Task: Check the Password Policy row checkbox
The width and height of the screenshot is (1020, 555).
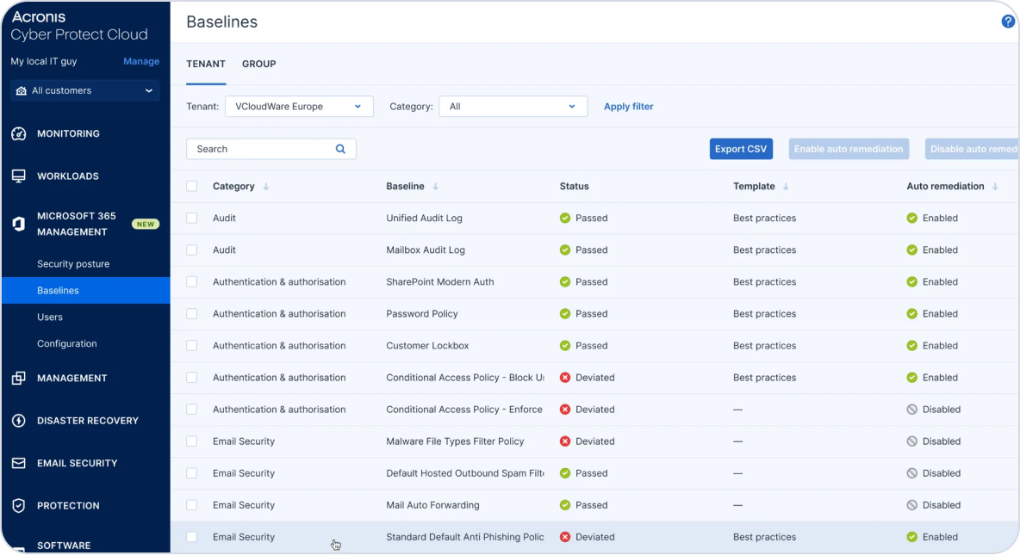Action: [x=192, y=314]
